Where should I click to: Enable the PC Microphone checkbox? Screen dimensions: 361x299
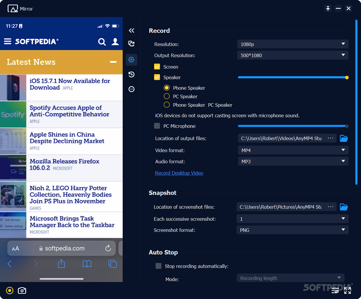pos(157,126)
